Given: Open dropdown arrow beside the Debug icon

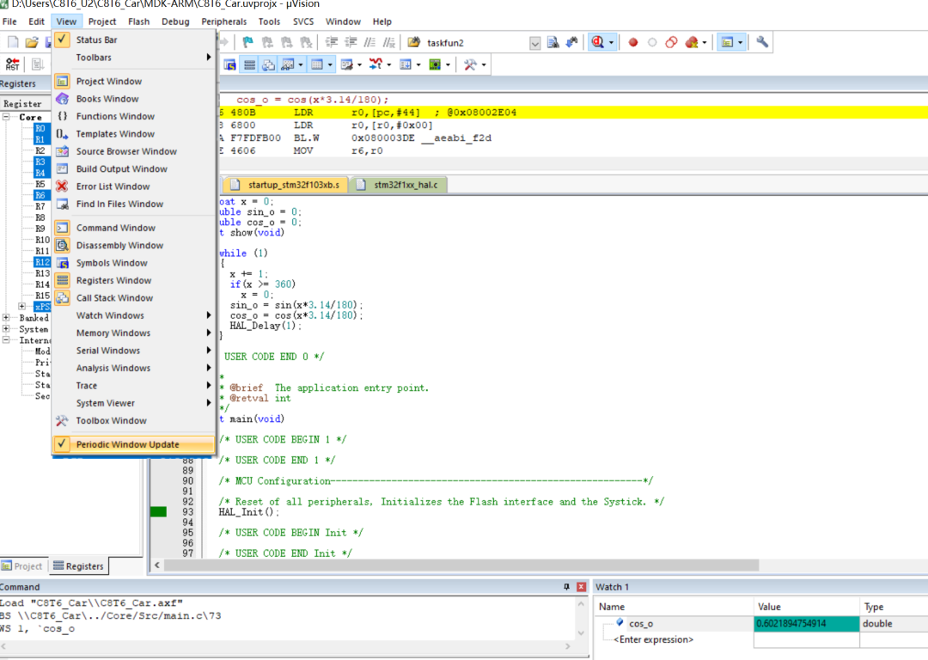Looking at the screenshot, I should point(612,43).
